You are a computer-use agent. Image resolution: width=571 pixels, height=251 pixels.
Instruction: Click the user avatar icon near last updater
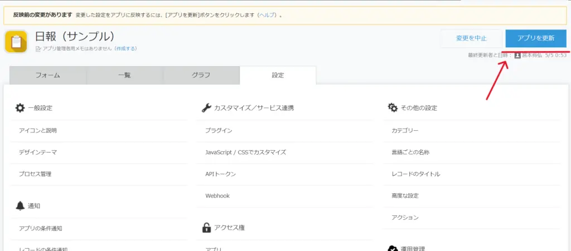(x=517, y=56)
